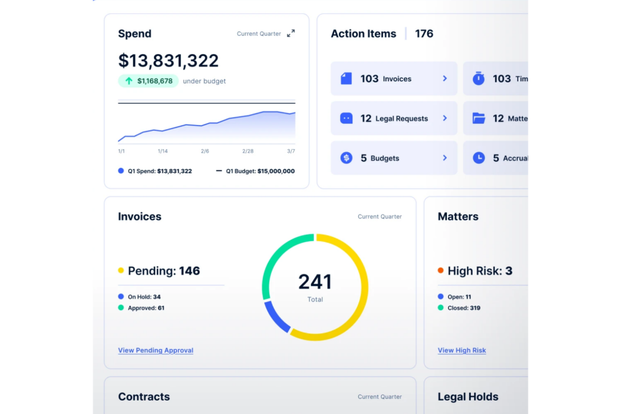Click the open folder icon beside 12 Matte
621x414 pixels.
coord(478,118)
